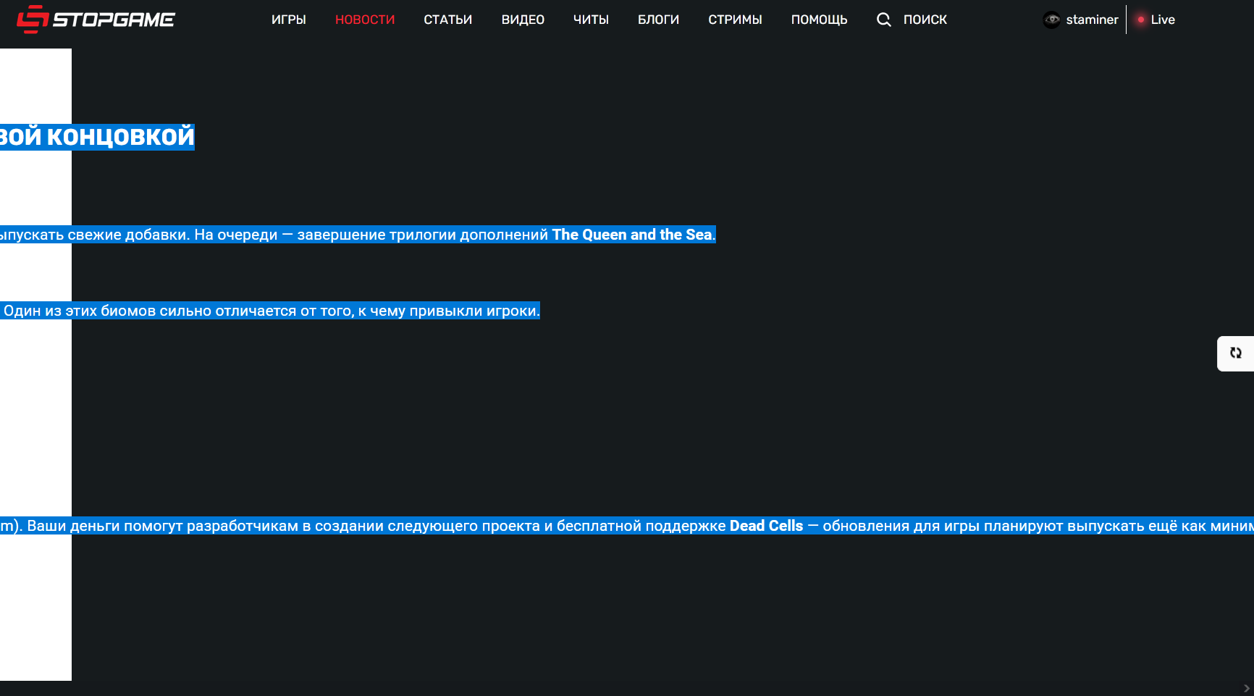Click the bold Dead Cells text
The width and height of the screenshot is (1254, 696).
[x=766, y=526]
